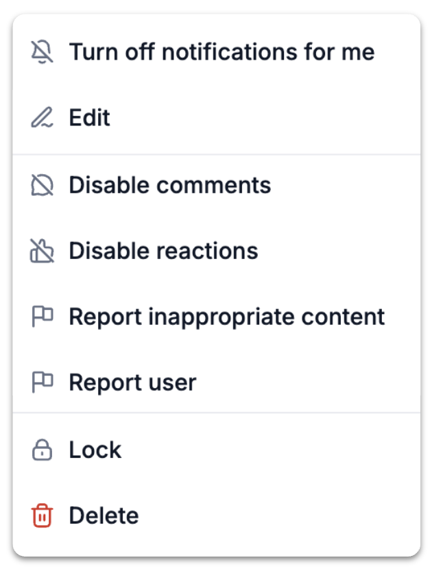Mute notifications via the bell entry
This screenshot has width=443, height=573.
222,51
